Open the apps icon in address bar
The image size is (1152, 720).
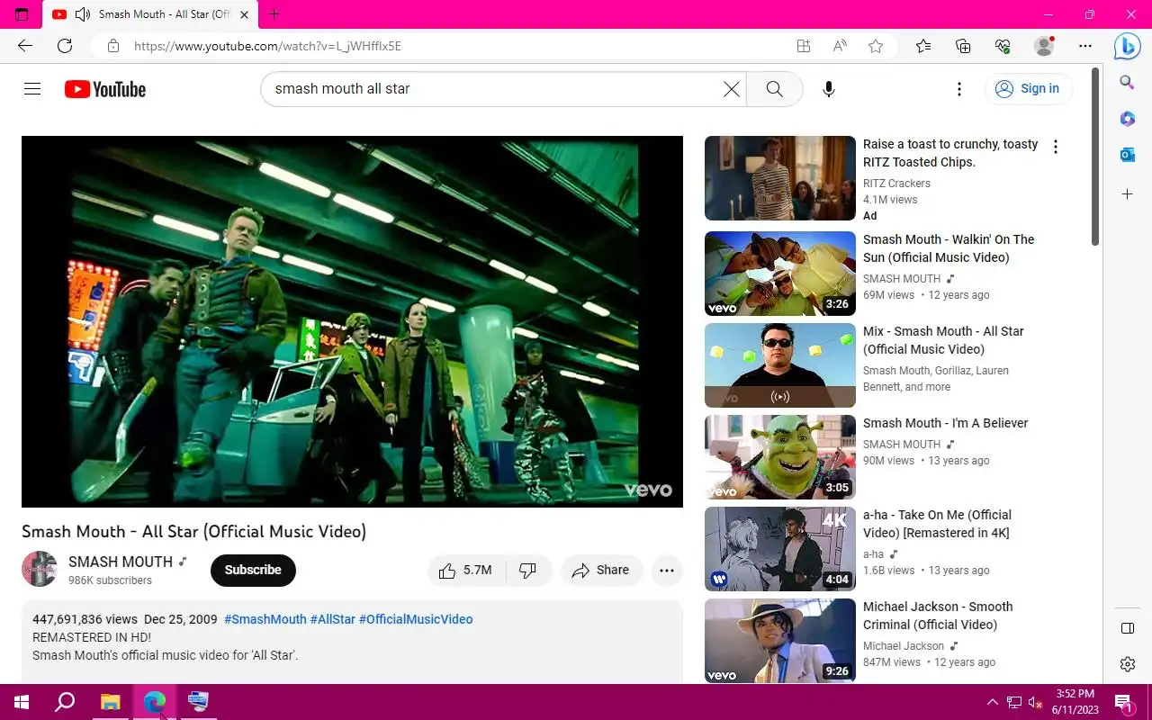[x=804, y=46]
